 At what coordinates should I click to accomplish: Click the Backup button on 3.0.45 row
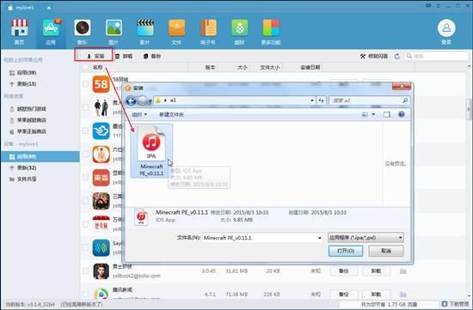click(x=344, y=271)
